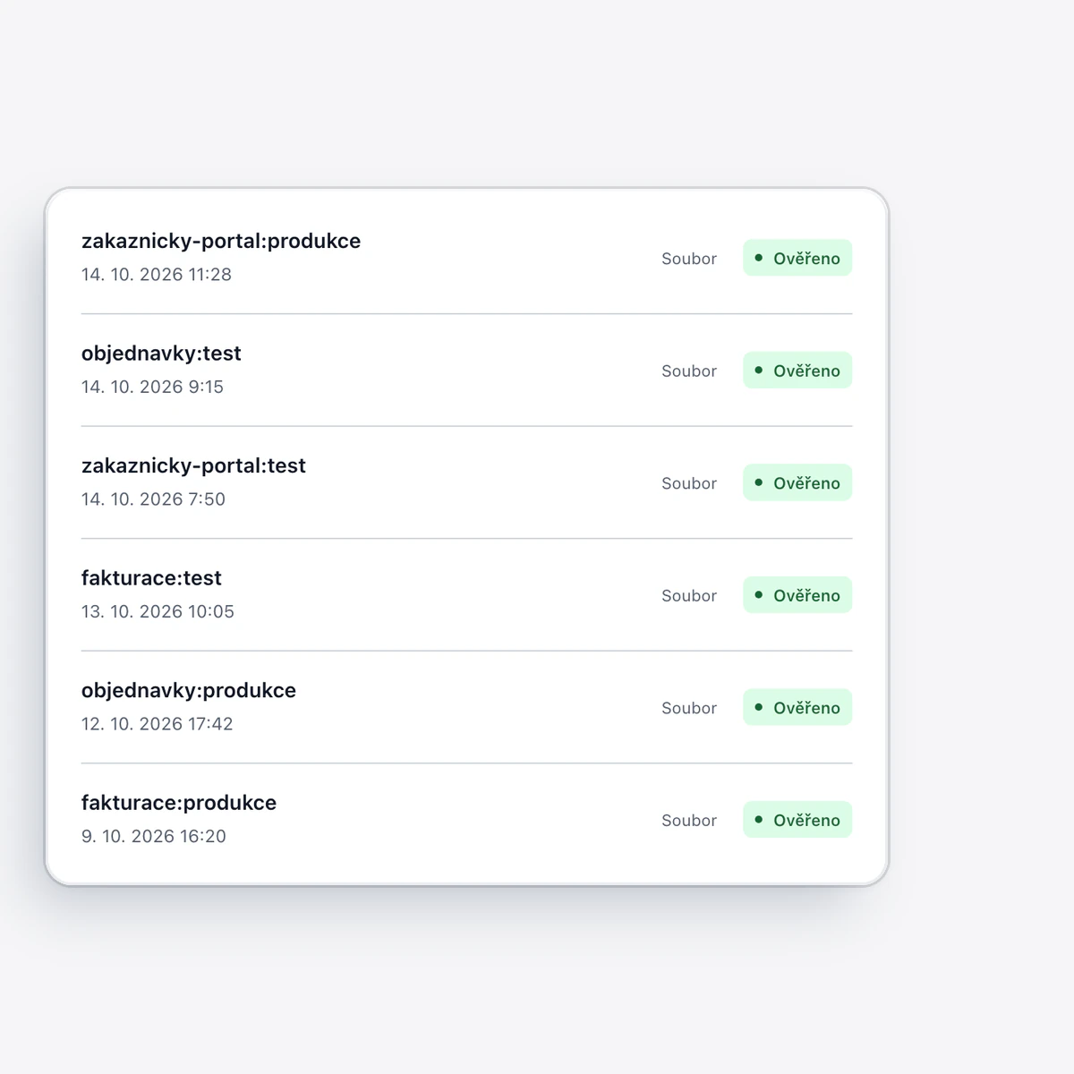Open the fakturace:test entry
The image size is (1074, 1074).
(466, 594)
